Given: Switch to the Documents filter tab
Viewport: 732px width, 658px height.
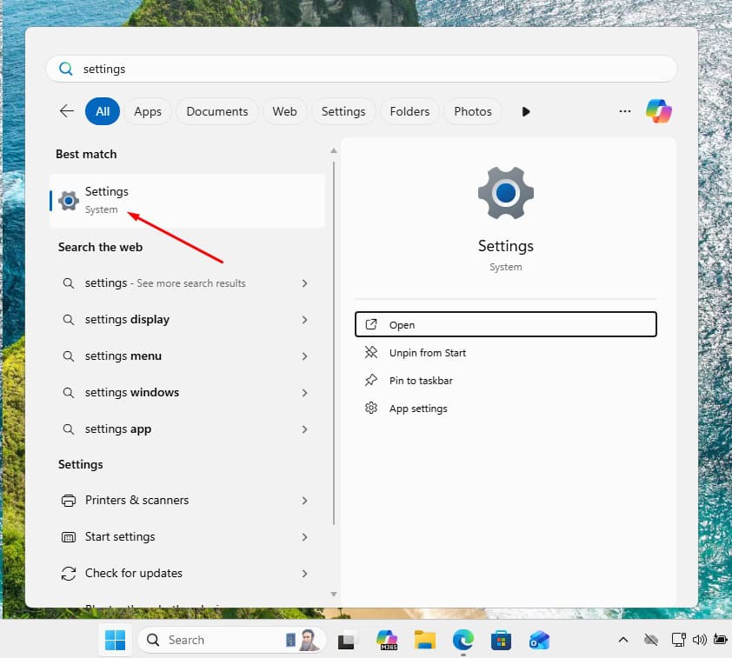Looking at the screenshot, I should pos(216,111).
